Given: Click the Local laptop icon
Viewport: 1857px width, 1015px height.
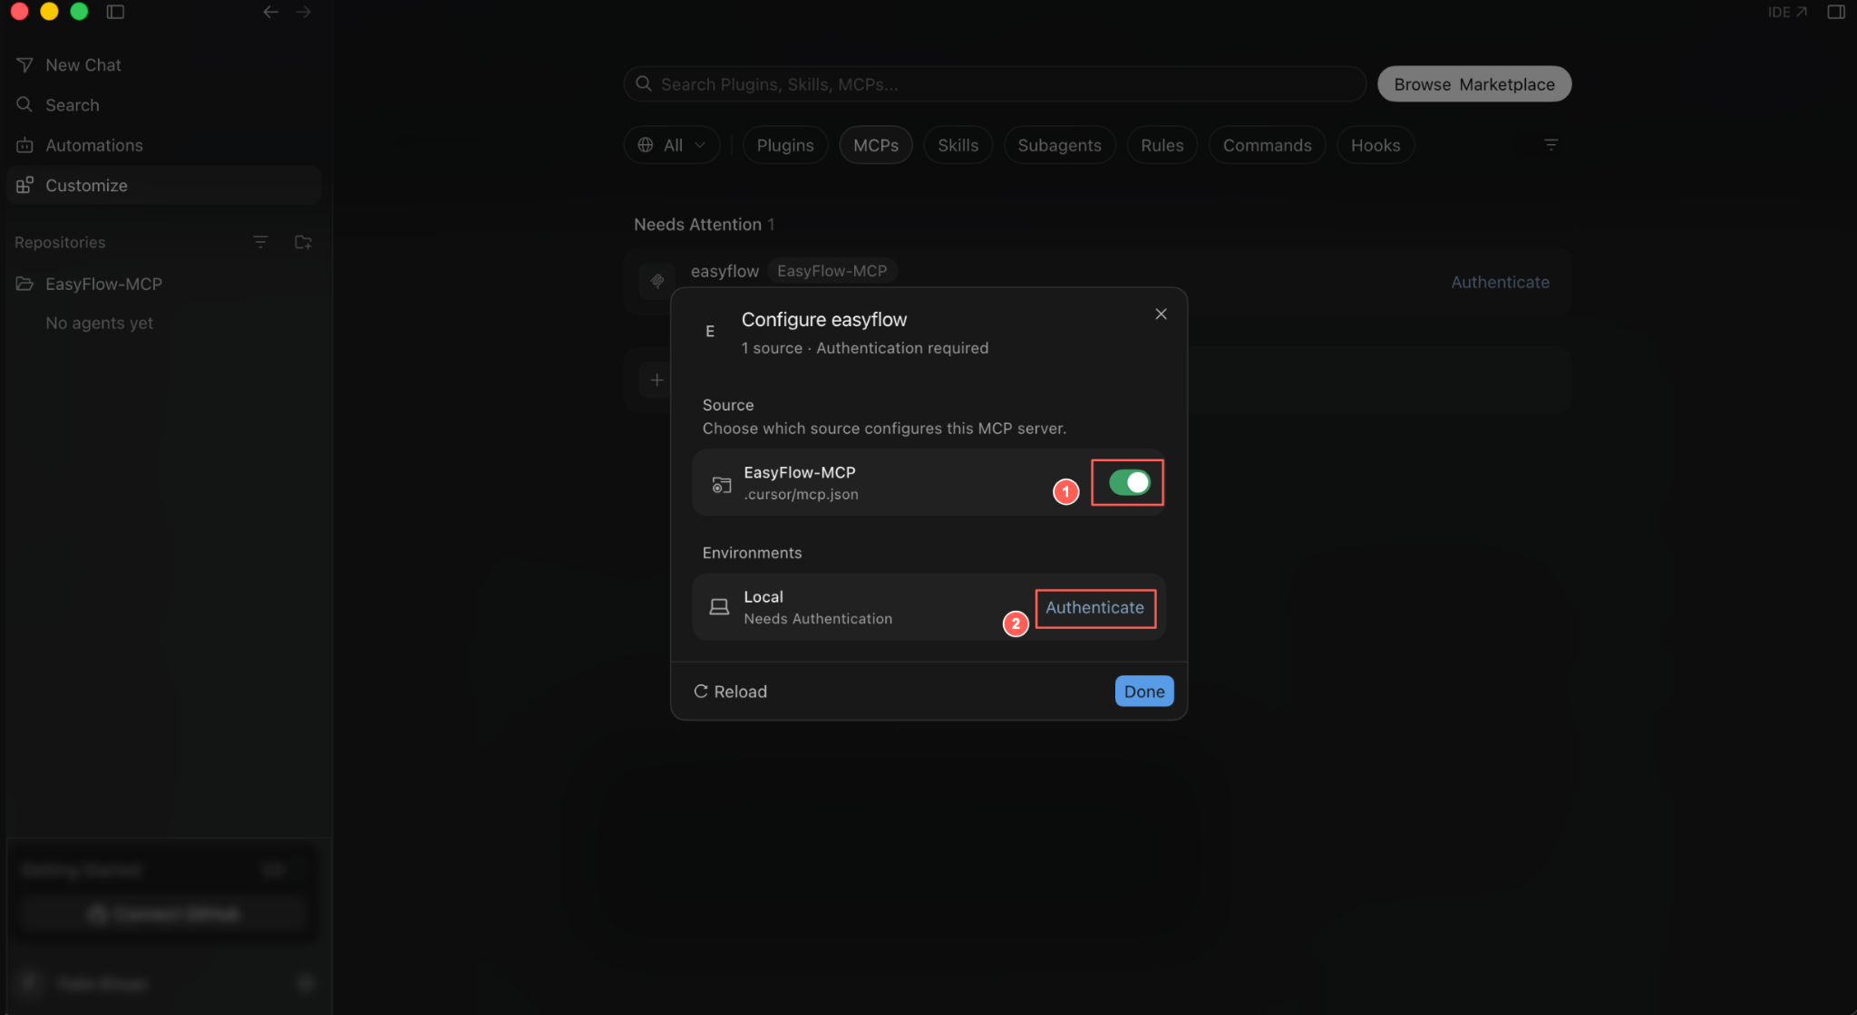Looking at the screenshot, I should click(719, 607).
